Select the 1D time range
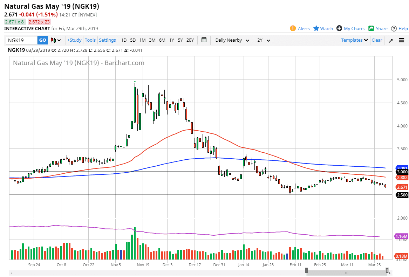The width and height of the screenshot is (409, 277). pos(124,40)
